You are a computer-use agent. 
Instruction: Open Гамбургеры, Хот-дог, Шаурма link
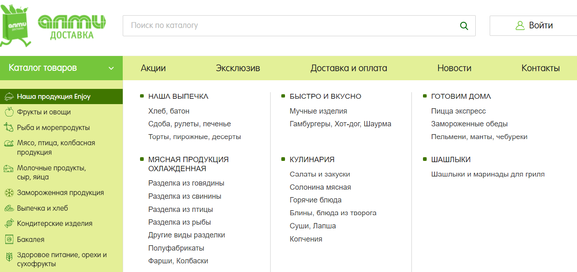pyautogui.click(x=341, y=124)
